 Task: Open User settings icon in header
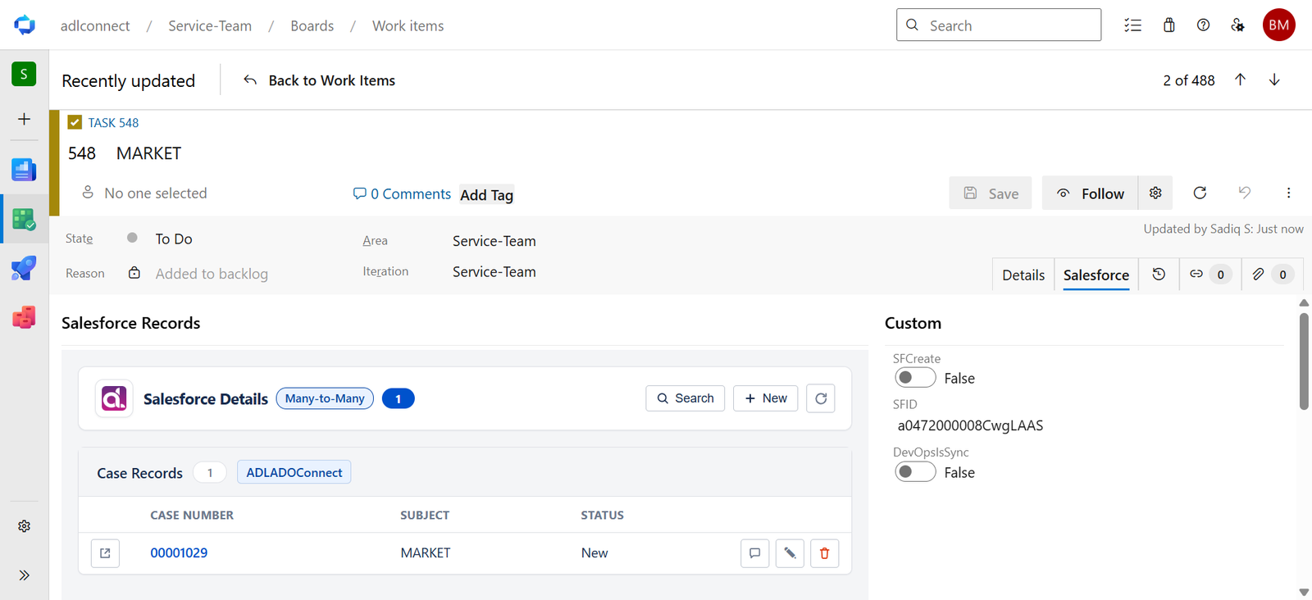(1237, 25)
